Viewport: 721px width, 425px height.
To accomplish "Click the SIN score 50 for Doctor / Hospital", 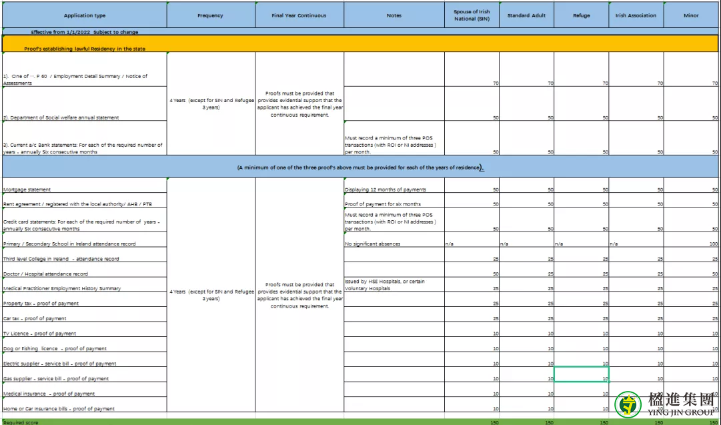I will click(x=472, y=270).
